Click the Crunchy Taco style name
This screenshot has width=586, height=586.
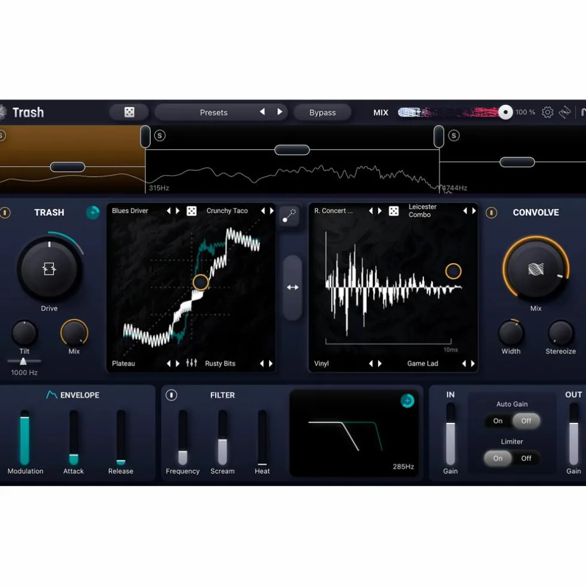227,211
